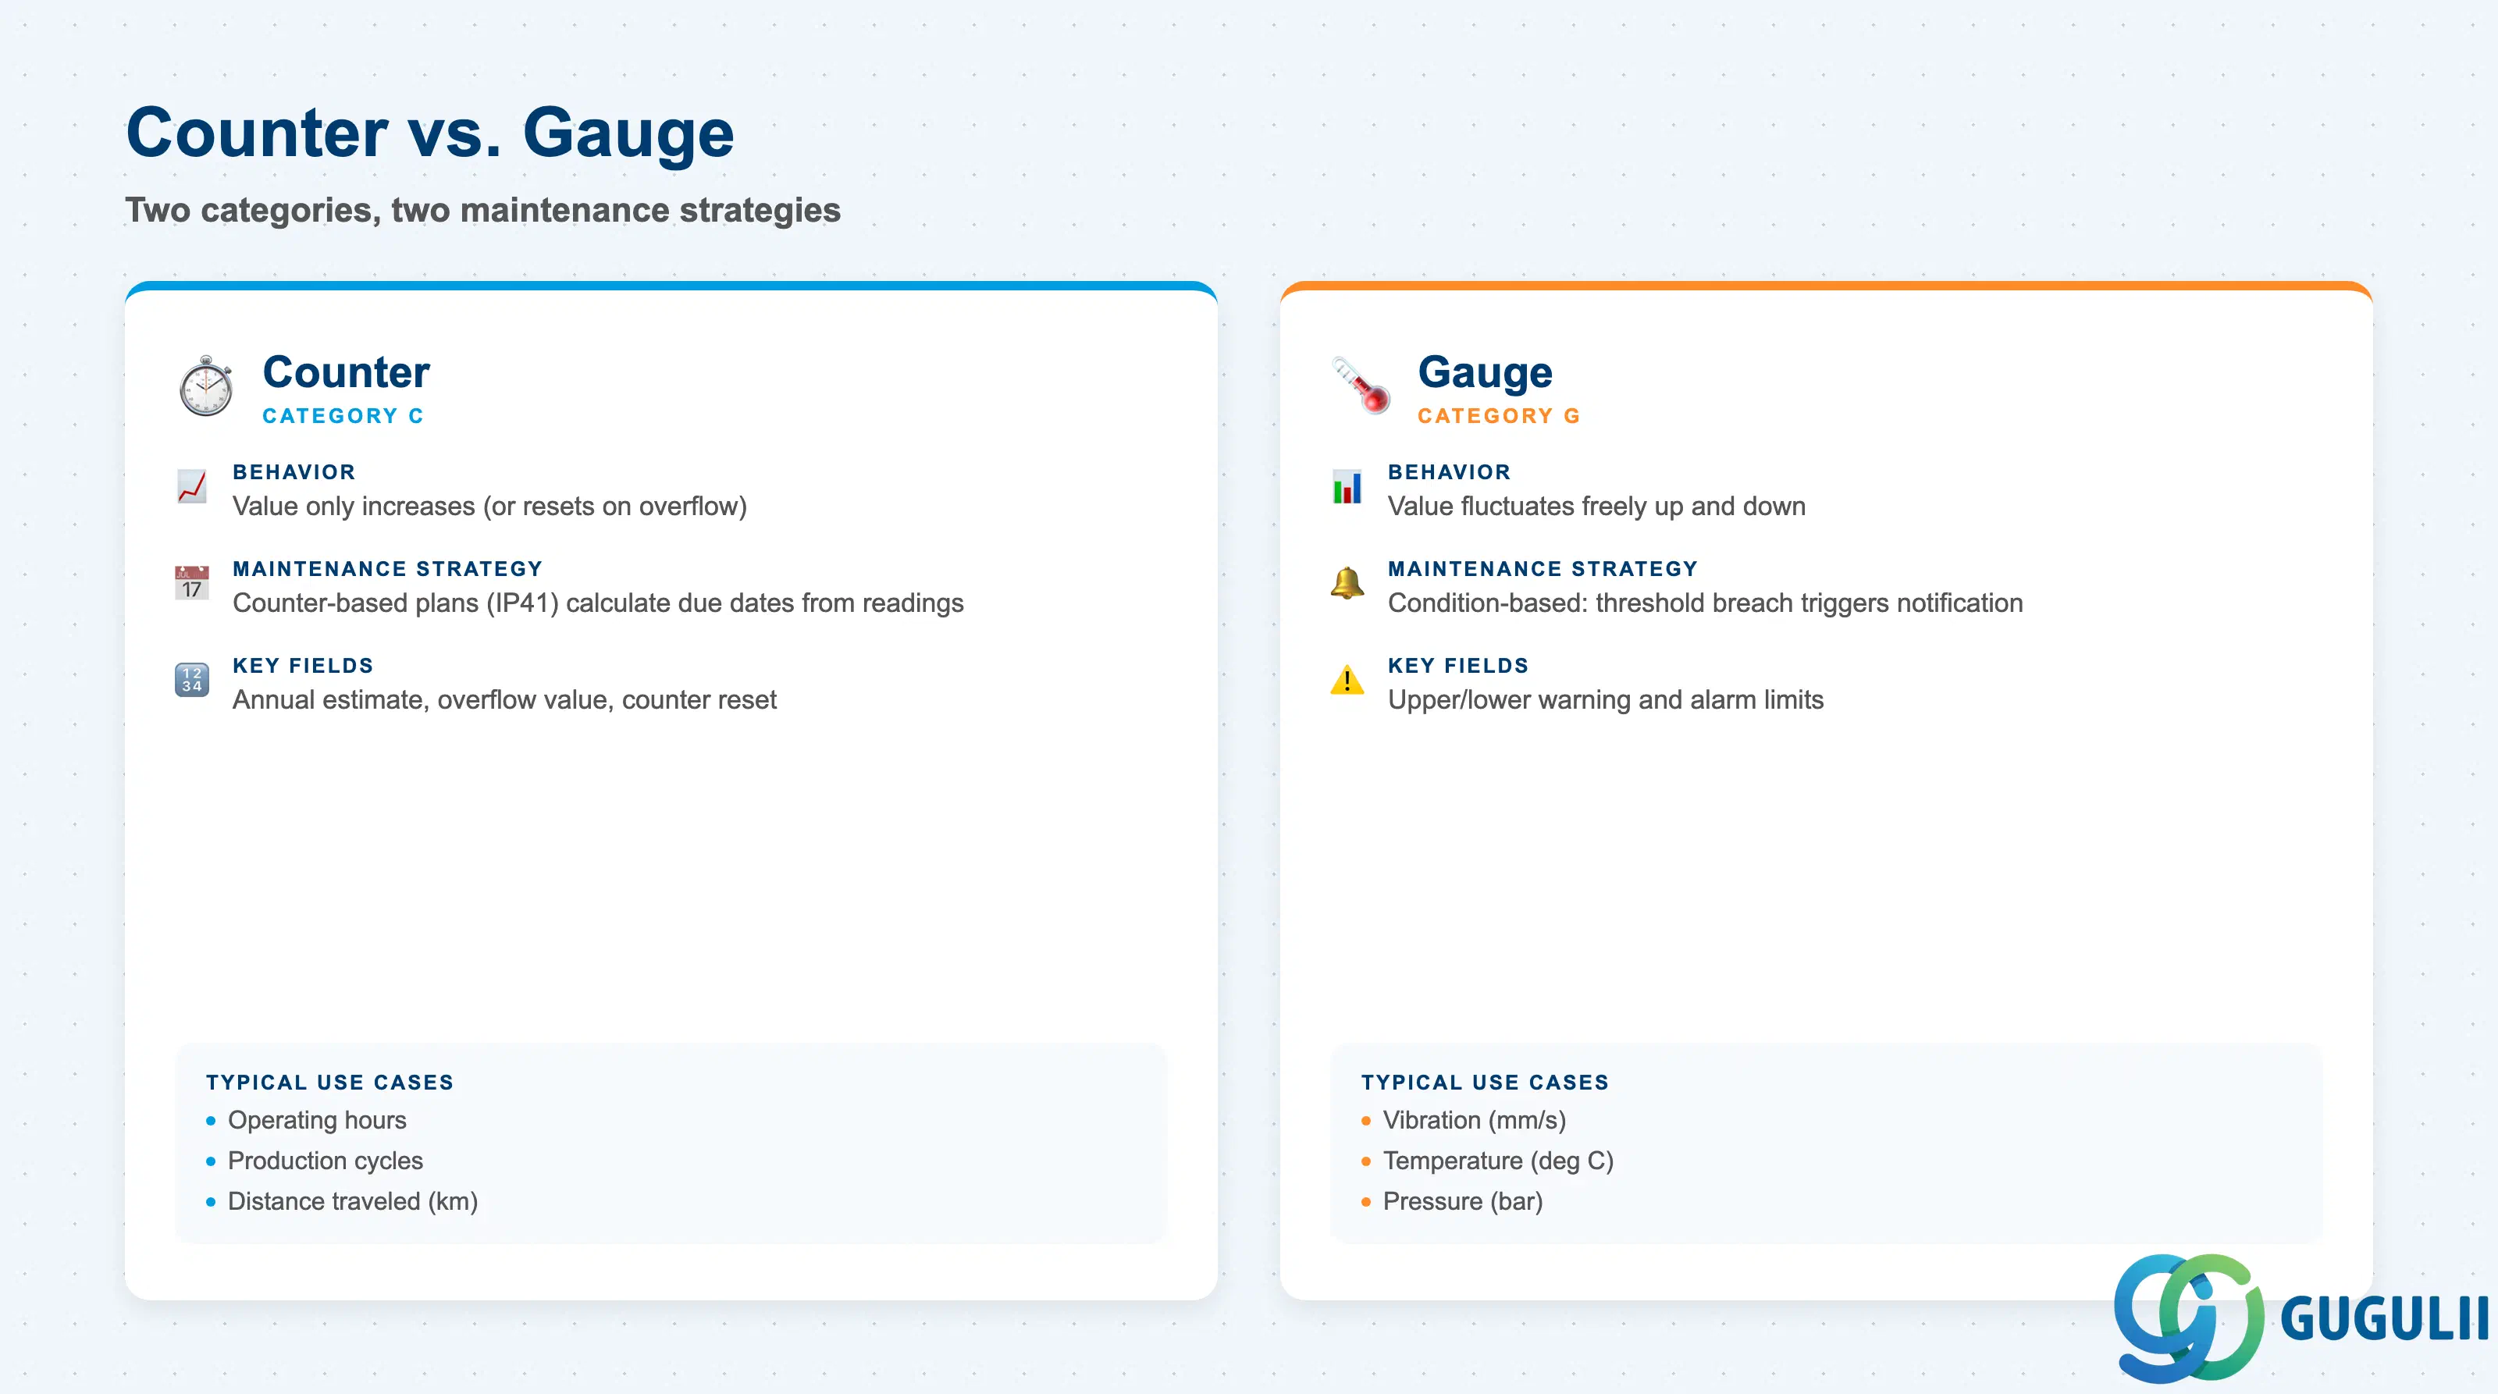
Task: Click the yellow warning triangle icon
Action: click(x=1347, y=681)
